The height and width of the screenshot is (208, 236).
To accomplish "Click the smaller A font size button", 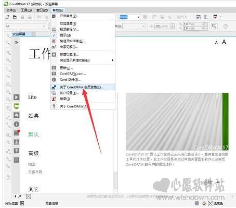I will pos(216,43).
